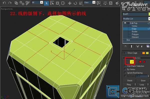Image resolution: width=150 pixels, height=99 pixels.
Task: Select the Scale tool
Action: tap(81, 3)
